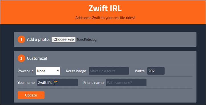Click the Route badge label text
The height and width of the screenshot is (105, 206).
(76, 71)
